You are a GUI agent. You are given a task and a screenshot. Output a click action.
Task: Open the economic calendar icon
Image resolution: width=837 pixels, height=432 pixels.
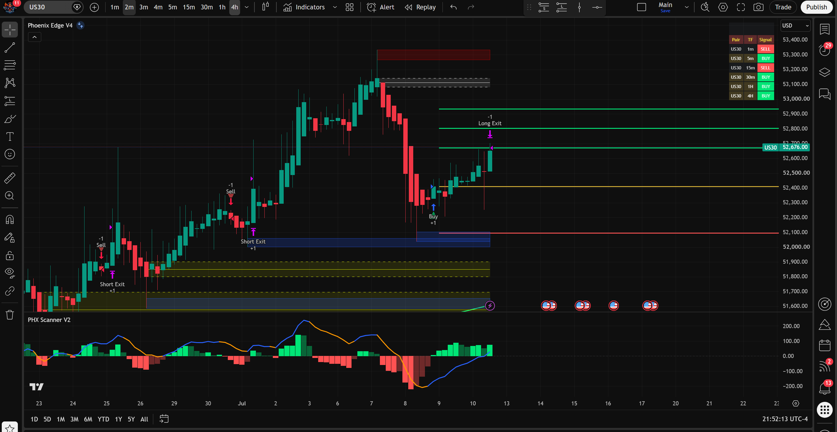pos(825,345)
